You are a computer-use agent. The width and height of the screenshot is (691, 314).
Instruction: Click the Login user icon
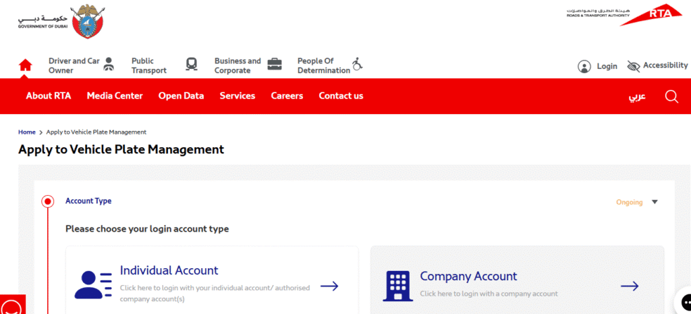click(584, 66)
